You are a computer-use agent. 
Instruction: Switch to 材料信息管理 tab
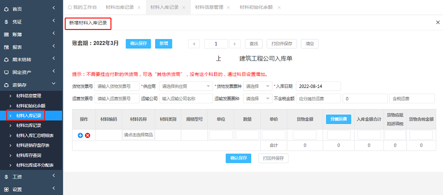point(209,7)
